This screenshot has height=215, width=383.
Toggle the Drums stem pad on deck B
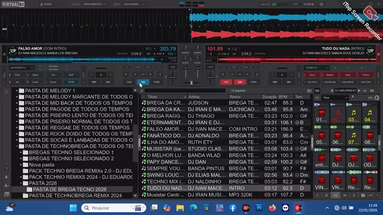click(366, 75)
